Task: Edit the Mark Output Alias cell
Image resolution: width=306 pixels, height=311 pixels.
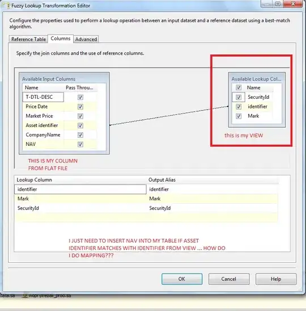Action: [x=212, y=199]
